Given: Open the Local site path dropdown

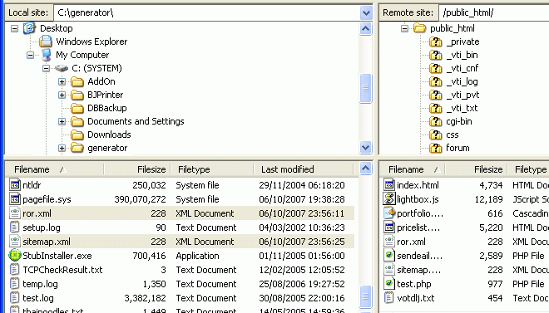Looking at the screenshot, I should [366, 13].
